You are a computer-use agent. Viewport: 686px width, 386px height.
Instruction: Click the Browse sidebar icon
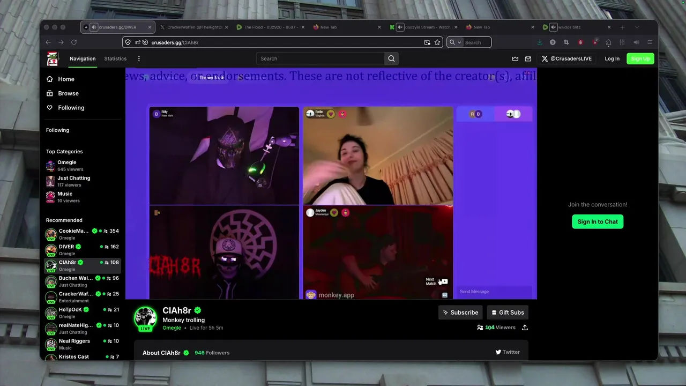pos(50,93)
